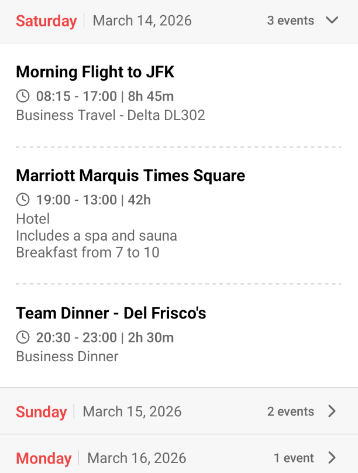Open the Team Dinner - Del Frisco's event

[111, 313]
